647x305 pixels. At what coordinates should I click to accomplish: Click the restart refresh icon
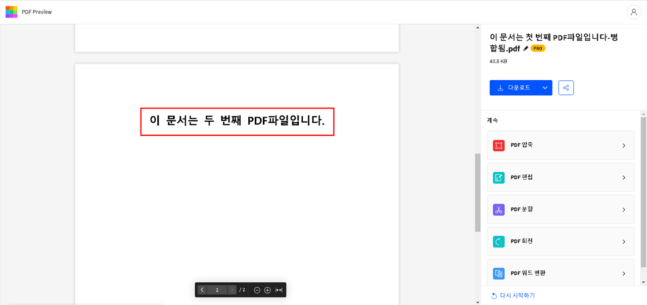[x=494, y=296]
